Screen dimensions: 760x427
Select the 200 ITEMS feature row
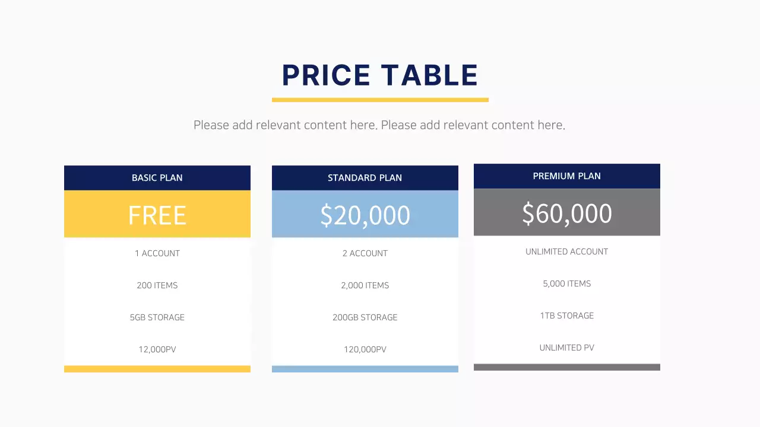pos(157,285)
